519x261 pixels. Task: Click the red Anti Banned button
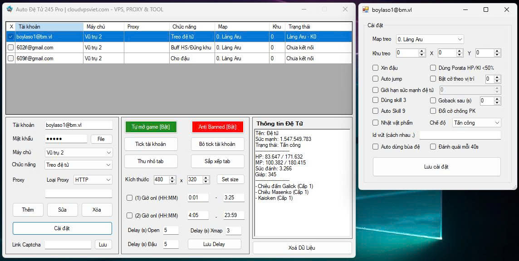(x=217, y=127)
